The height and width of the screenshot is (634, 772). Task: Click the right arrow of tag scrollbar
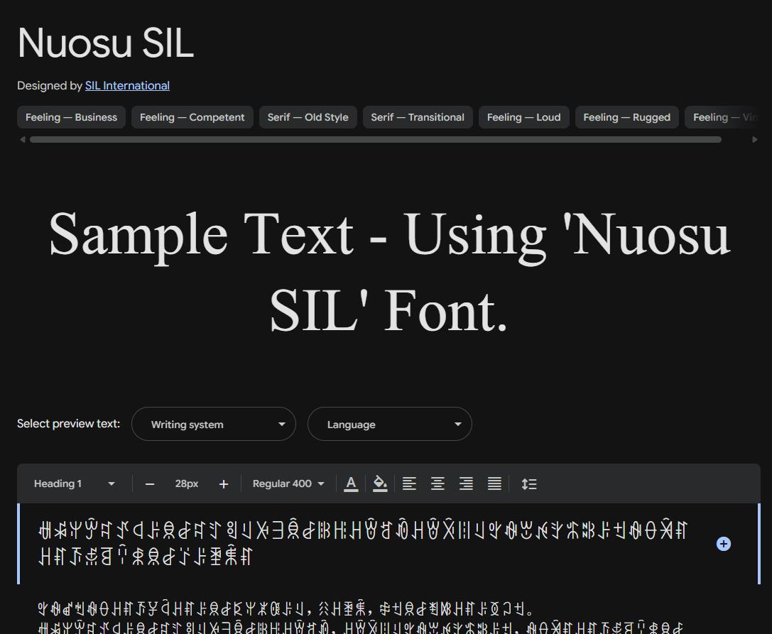pyautogui.click(x=755, y=140)
